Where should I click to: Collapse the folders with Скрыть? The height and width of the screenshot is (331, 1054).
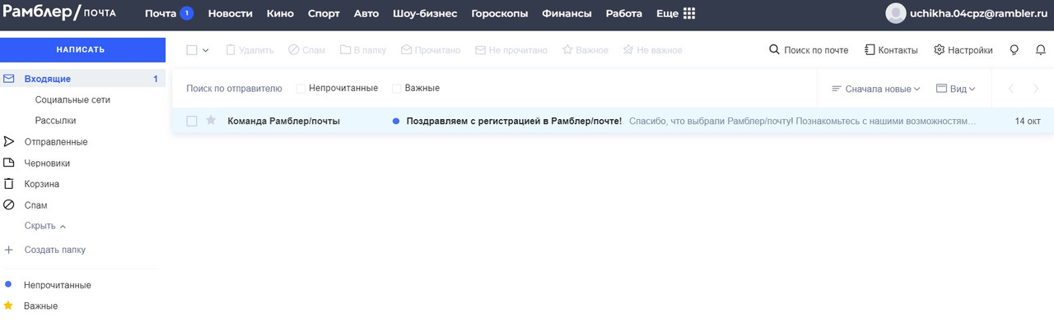click(x=45, y=226)
